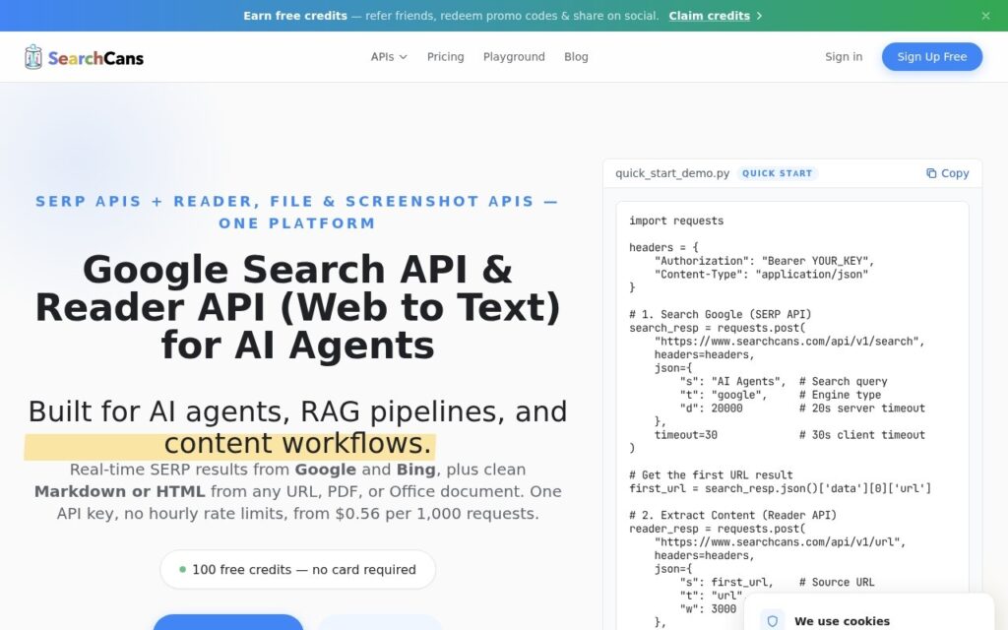
Task: Click the SearchCans brand name text
Action: click(95, 58)
